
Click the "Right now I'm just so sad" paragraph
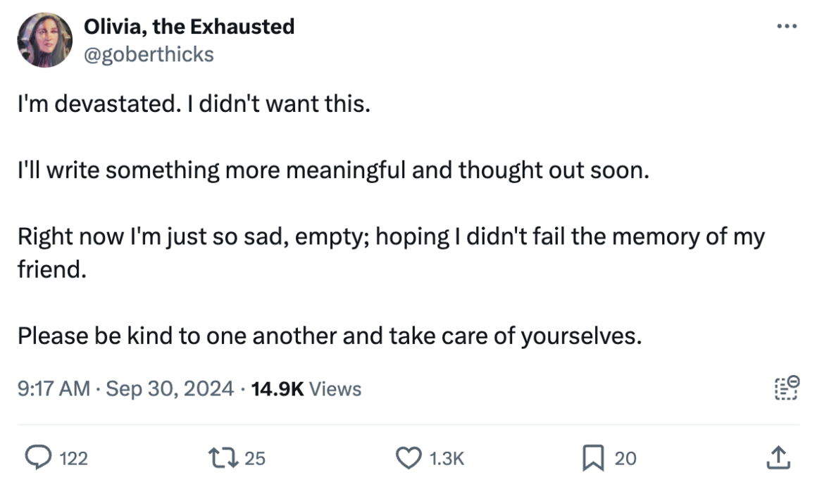tap(391, 238)
